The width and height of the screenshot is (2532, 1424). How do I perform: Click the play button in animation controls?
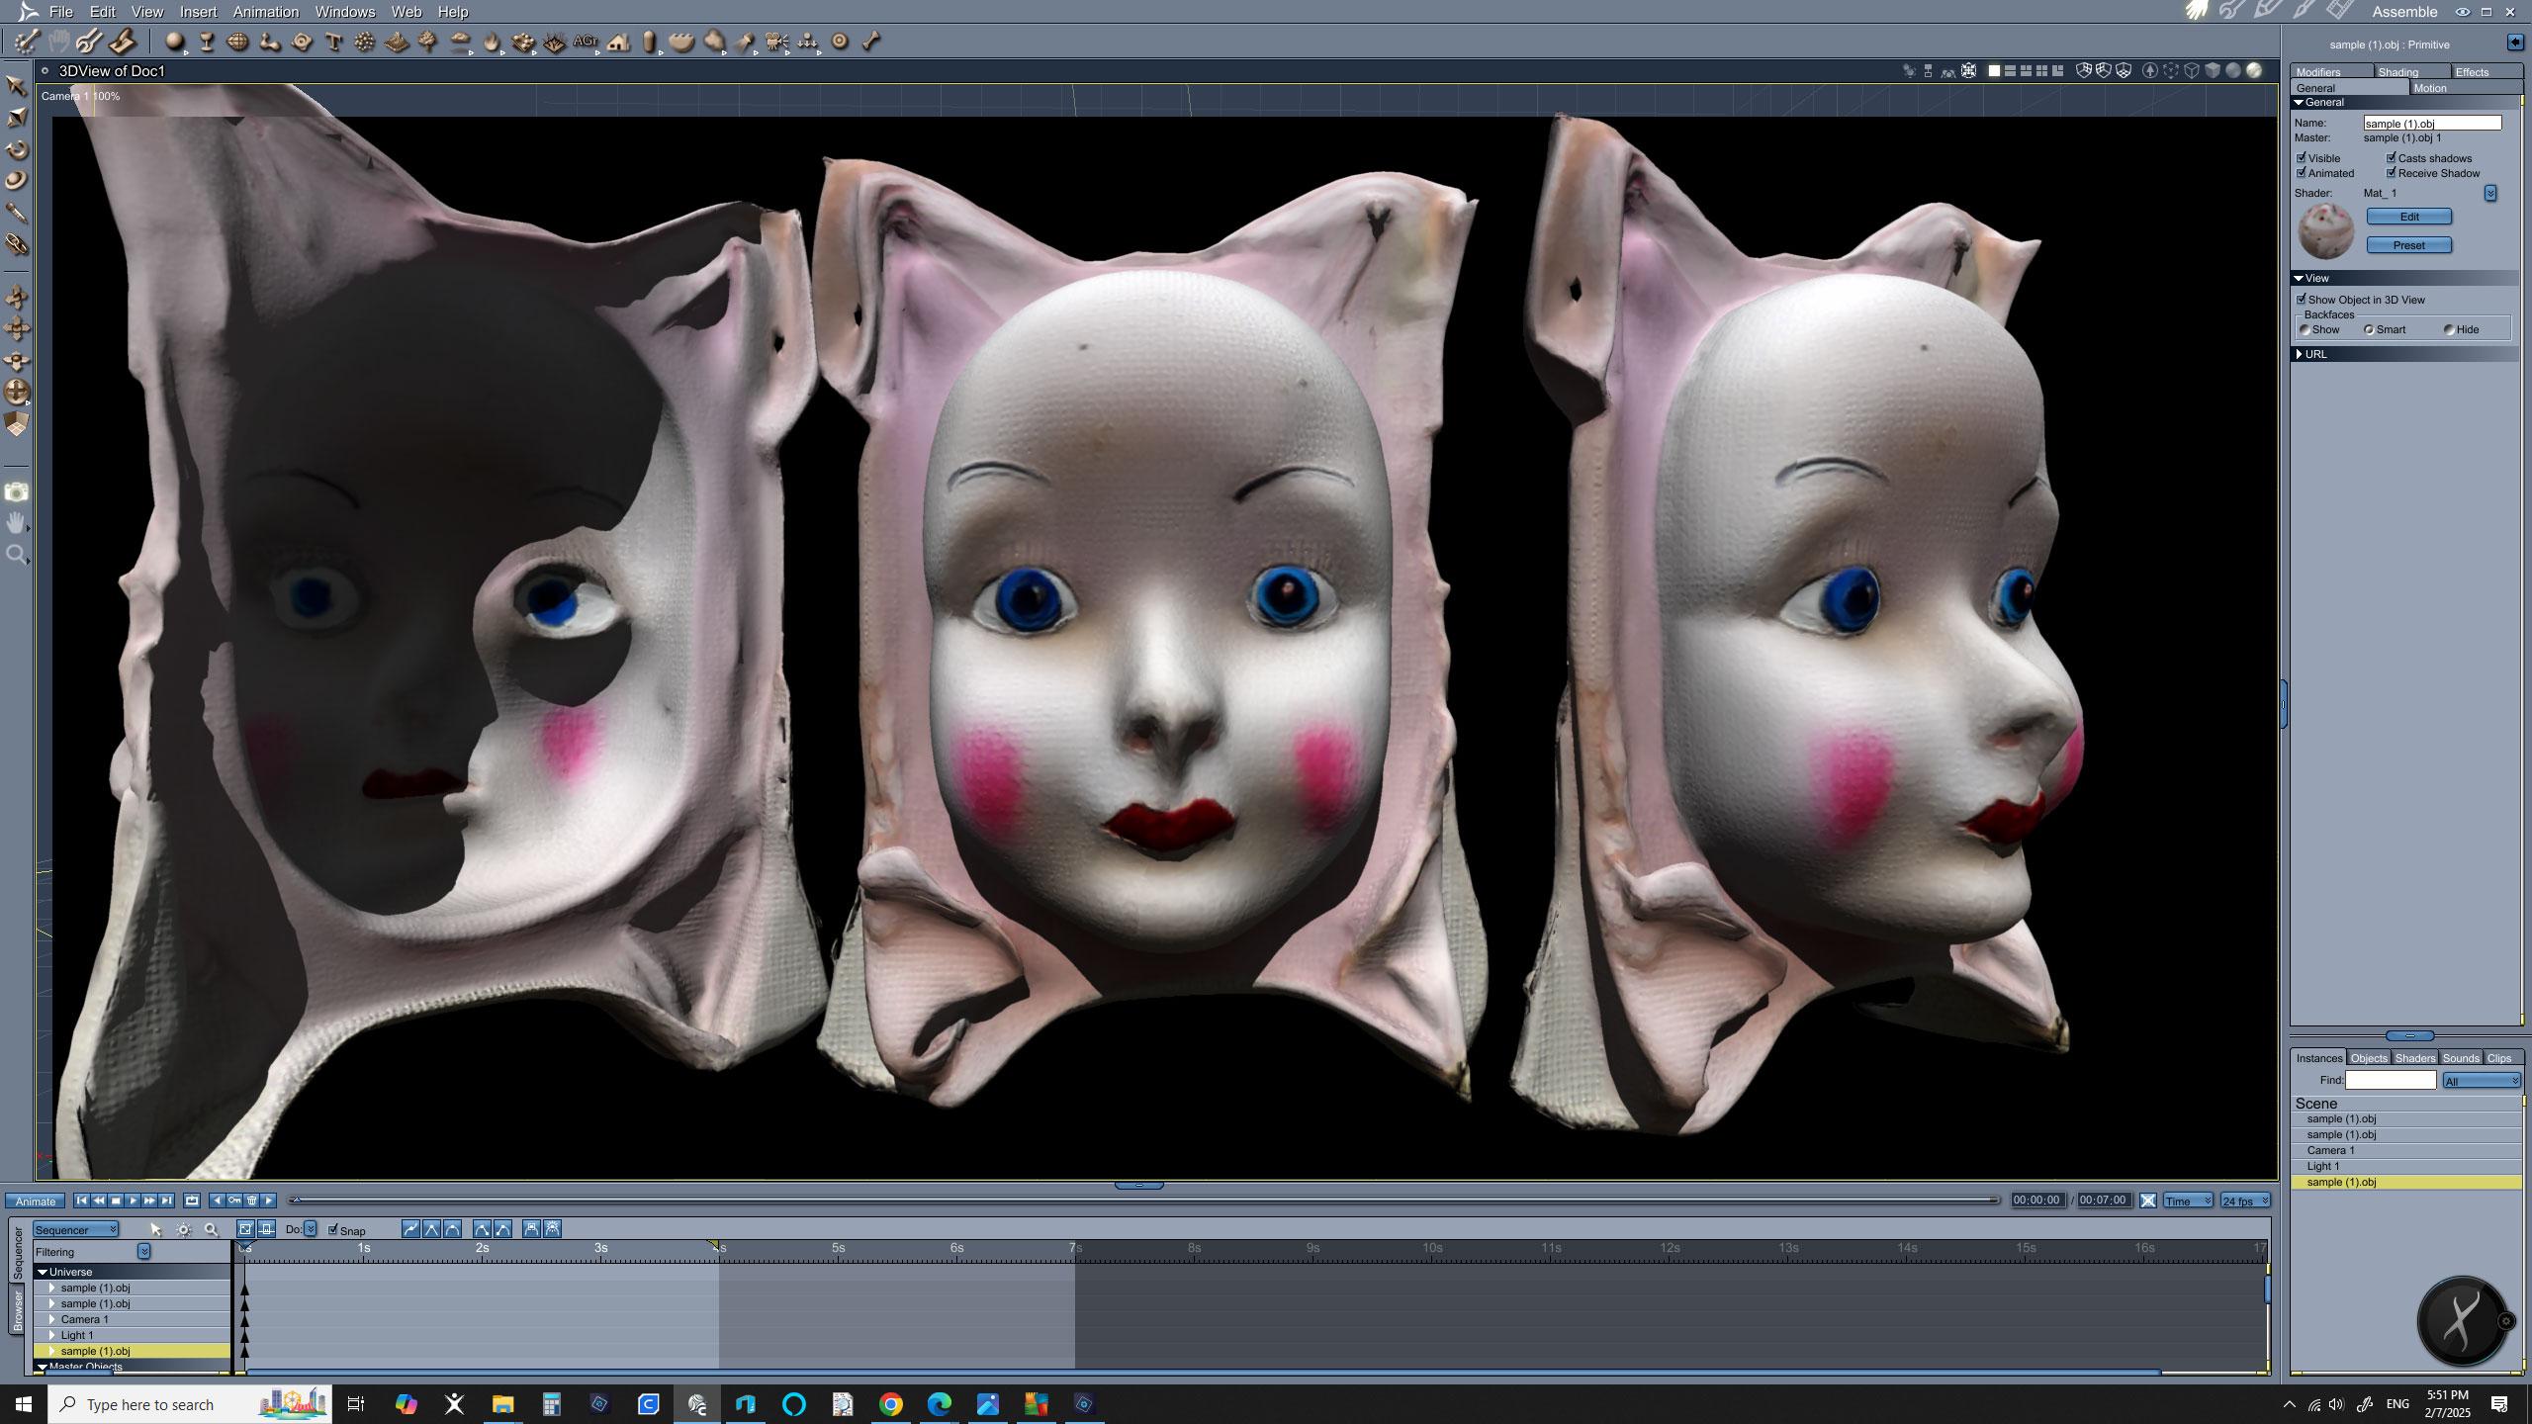[x=133, y=1201]
